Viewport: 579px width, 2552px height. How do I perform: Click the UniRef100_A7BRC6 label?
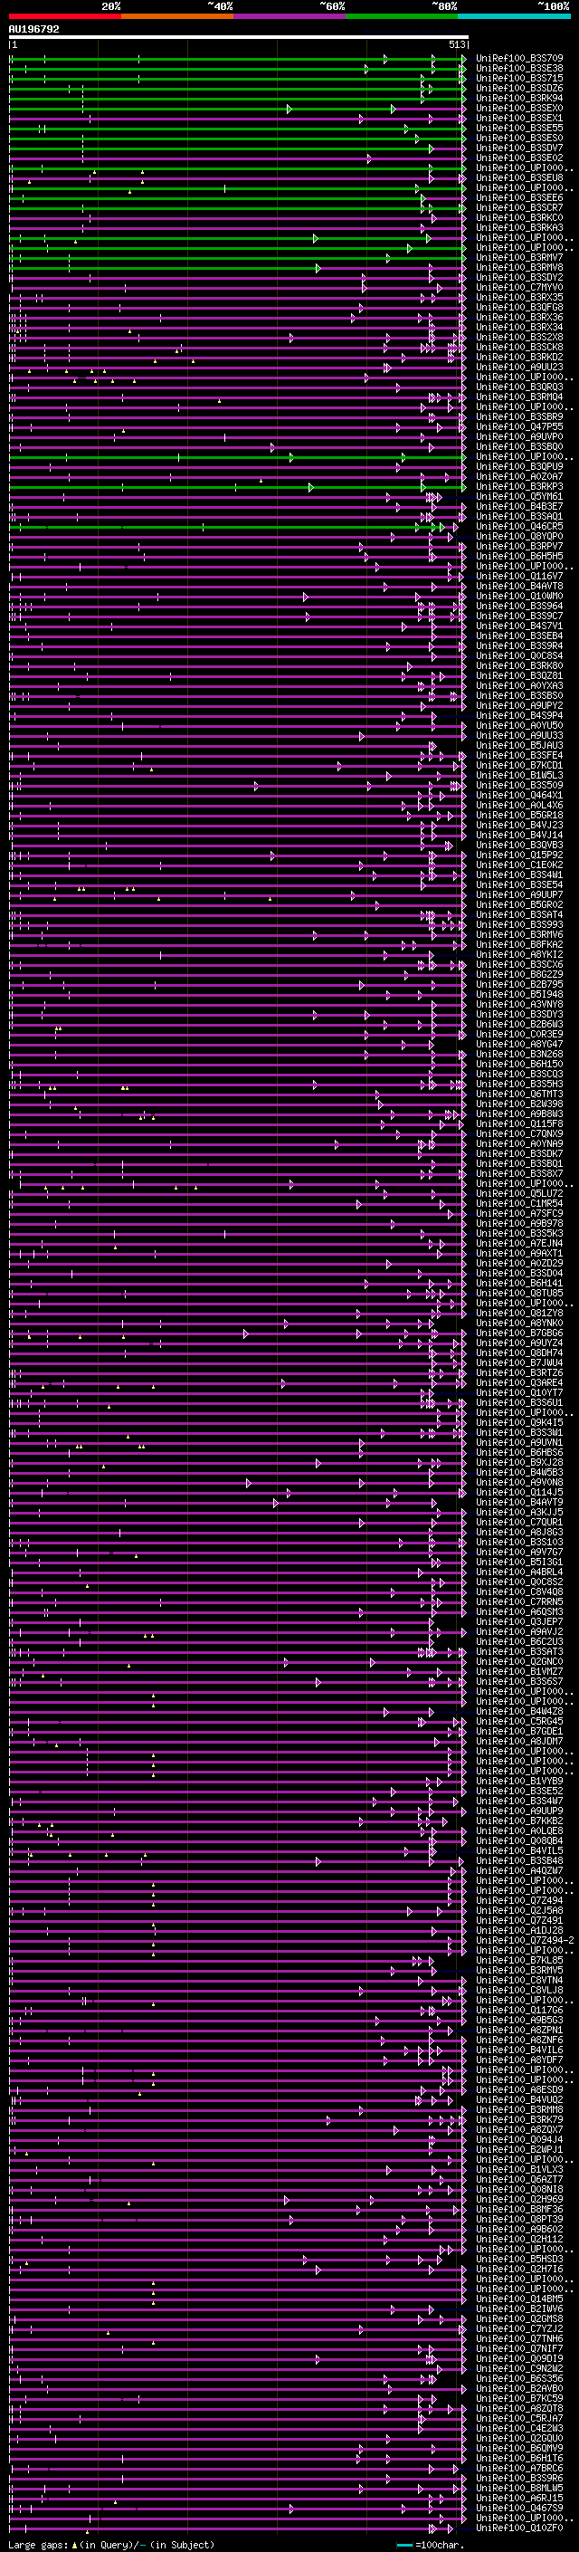click(519, 2468)
